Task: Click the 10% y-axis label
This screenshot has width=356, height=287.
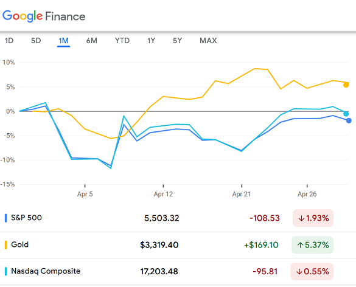Action: tap(9, 63)
